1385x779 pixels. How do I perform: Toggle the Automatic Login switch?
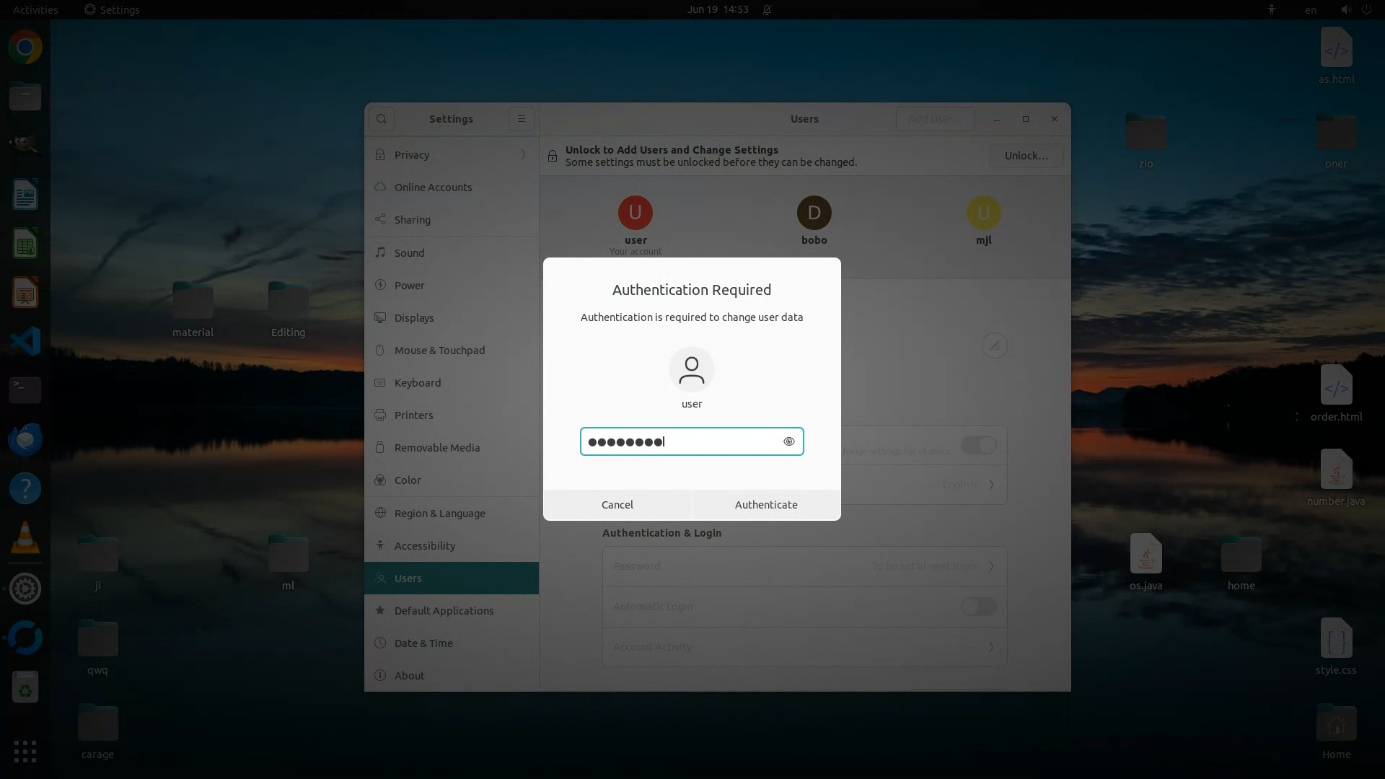click(x=978, y=607)
